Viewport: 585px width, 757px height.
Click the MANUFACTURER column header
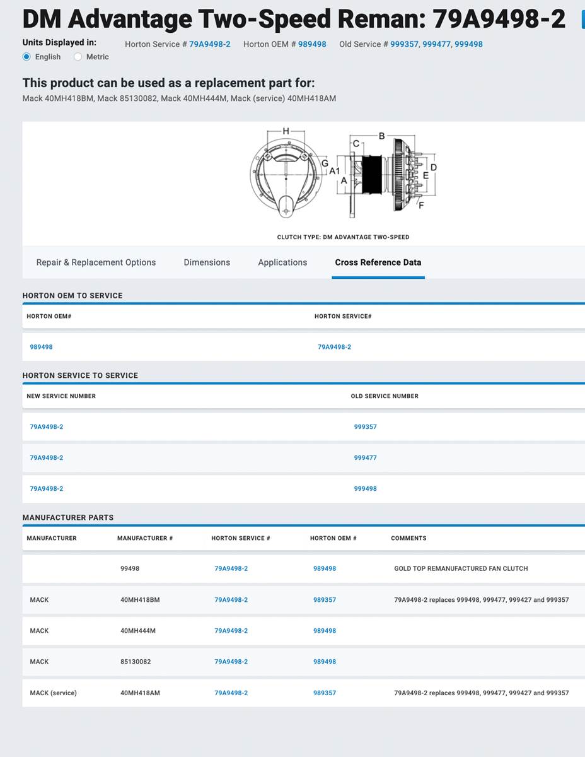tap(52, 538)
